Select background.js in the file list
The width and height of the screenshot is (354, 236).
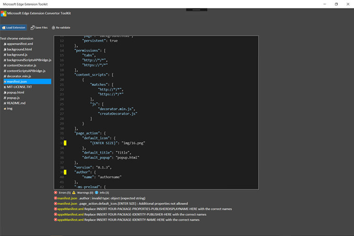point(17,55)
